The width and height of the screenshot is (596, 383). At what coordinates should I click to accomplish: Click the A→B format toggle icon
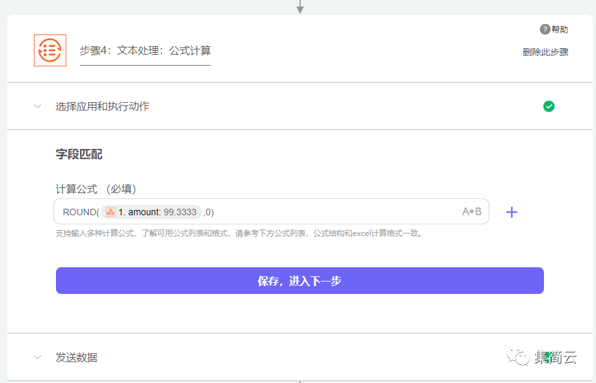472,211
